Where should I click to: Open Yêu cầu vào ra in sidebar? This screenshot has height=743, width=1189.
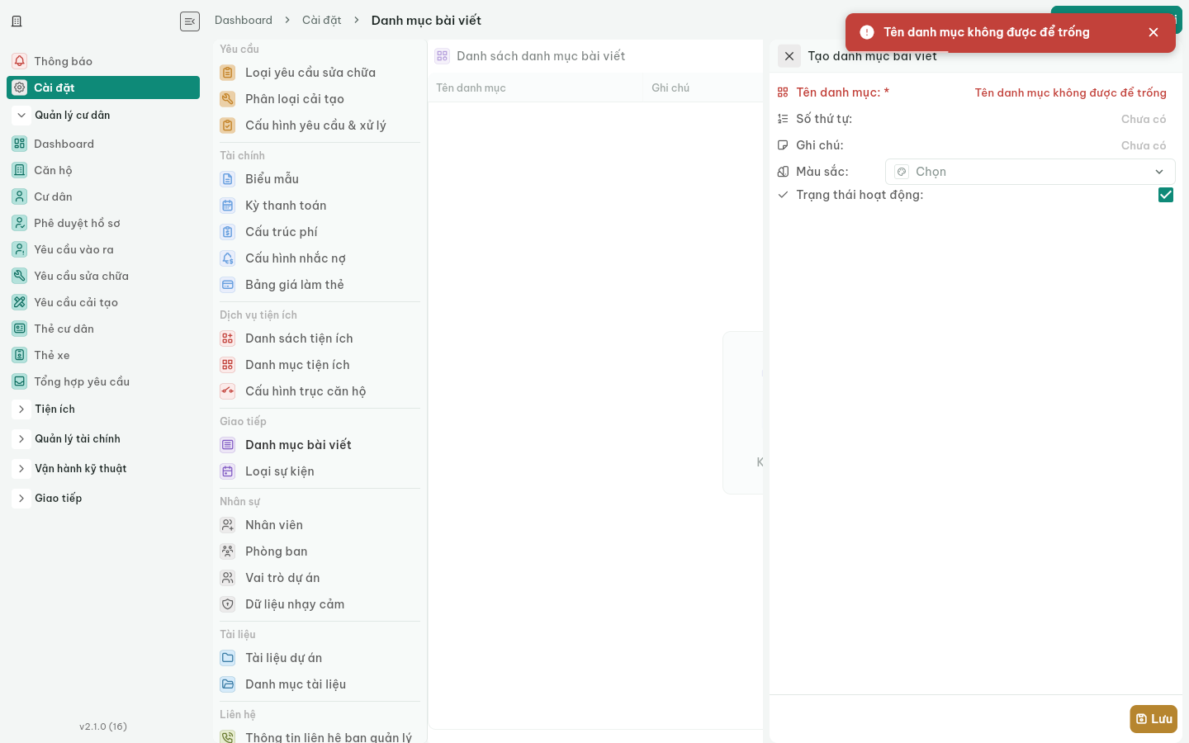[x=103, y=249]
